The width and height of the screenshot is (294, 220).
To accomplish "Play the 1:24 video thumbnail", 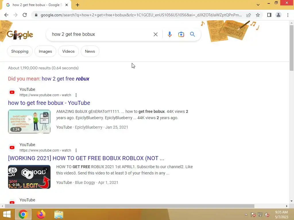I will pyautogui.click(x=29, y=121).
